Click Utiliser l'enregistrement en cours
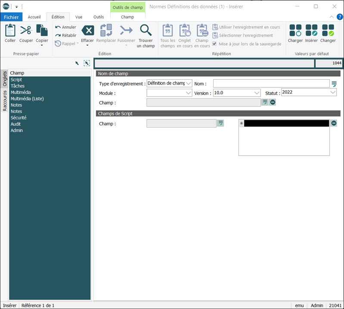The width and height of the screenshot is (344, 309). coord(246,27)
